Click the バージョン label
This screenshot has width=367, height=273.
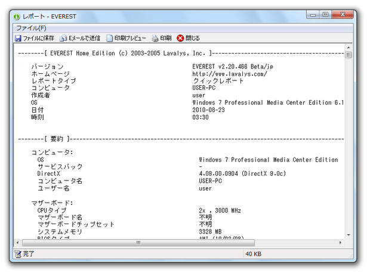click(x=48, y=67)
